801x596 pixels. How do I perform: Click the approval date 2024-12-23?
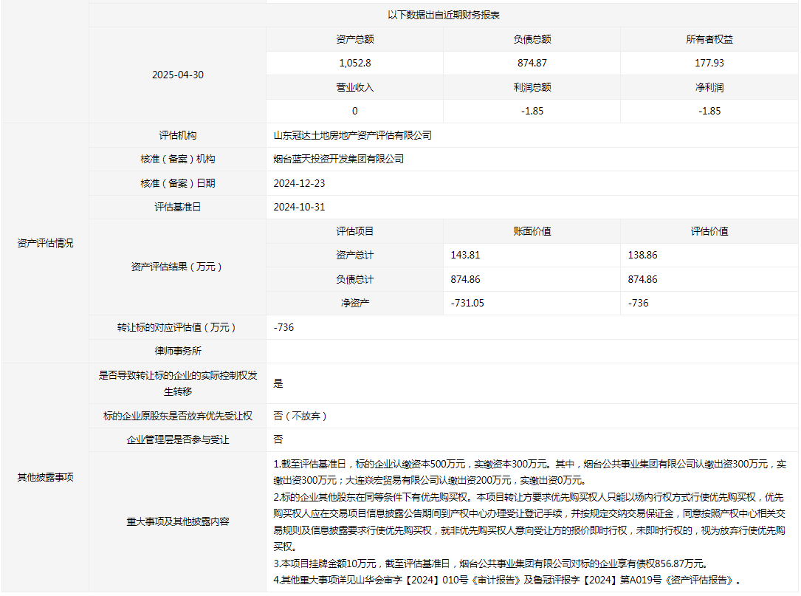(x=299, y=183)
